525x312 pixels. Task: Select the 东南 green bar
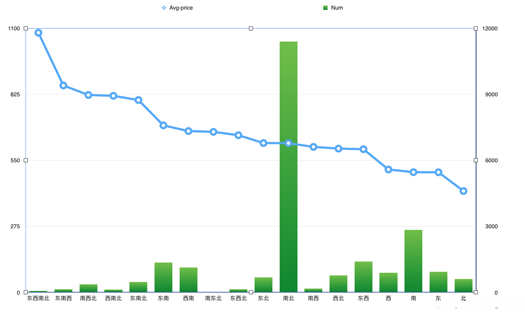[163, 277]
